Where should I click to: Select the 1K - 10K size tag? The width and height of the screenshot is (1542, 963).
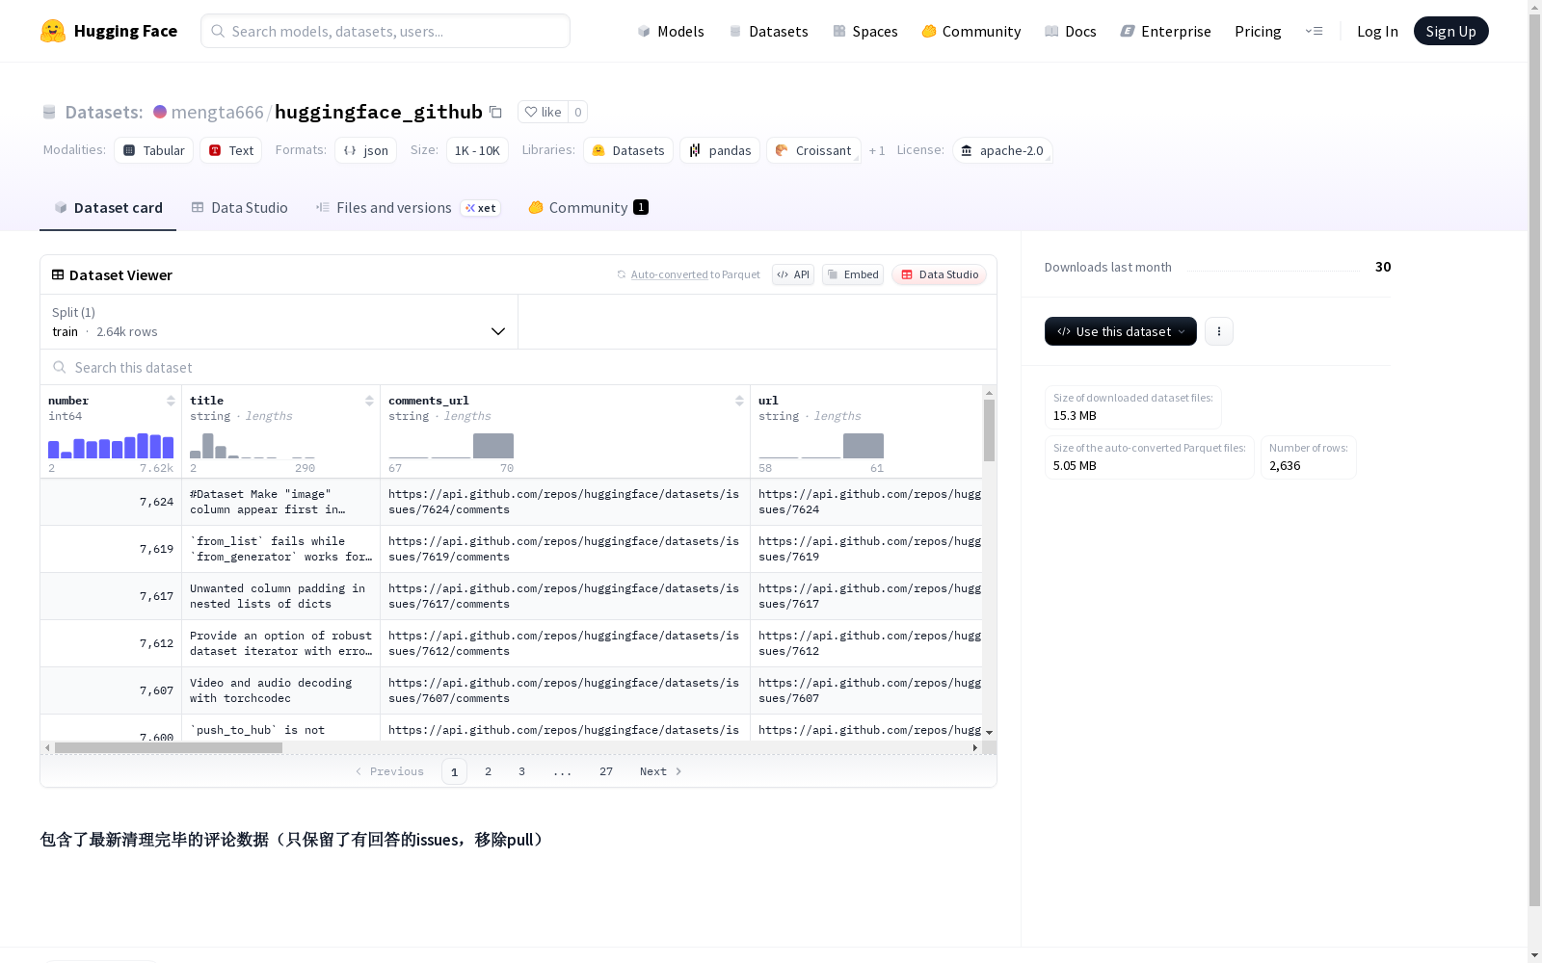click(477, 150)
